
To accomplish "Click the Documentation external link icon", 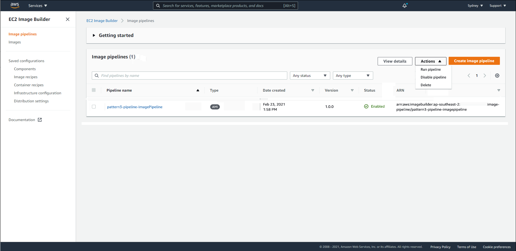I will [40, 120].
